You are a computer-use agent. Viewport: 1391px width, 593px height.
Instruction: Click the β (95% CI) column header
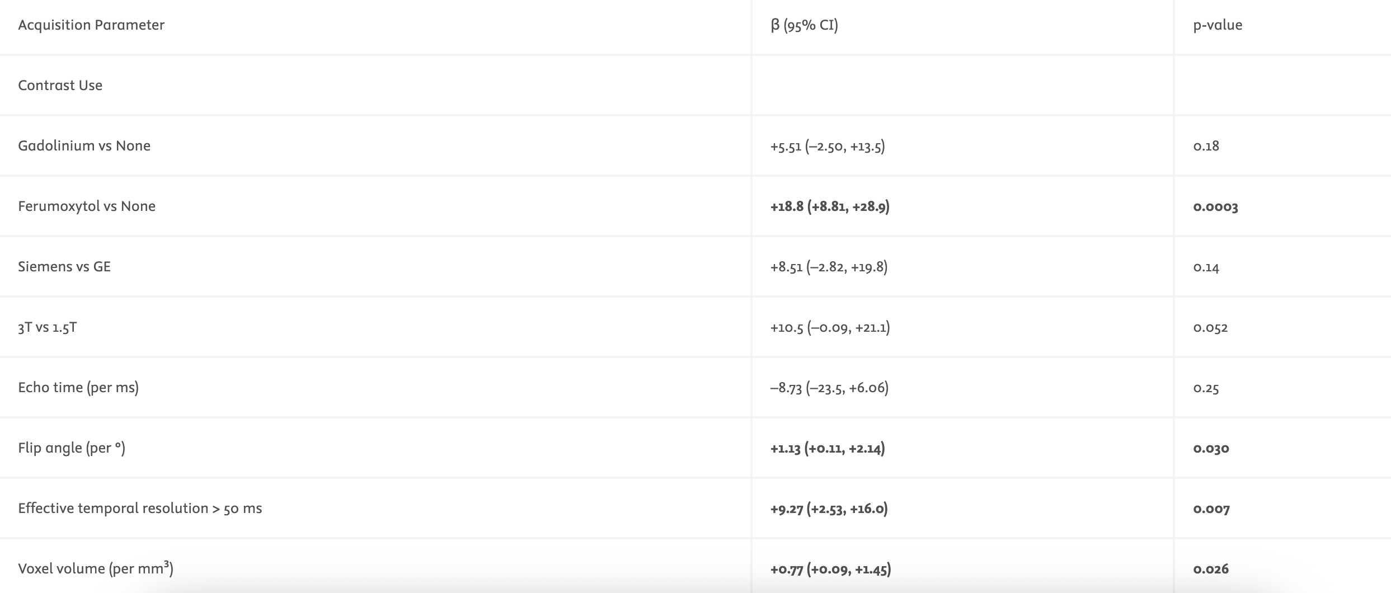pos(804,25)
